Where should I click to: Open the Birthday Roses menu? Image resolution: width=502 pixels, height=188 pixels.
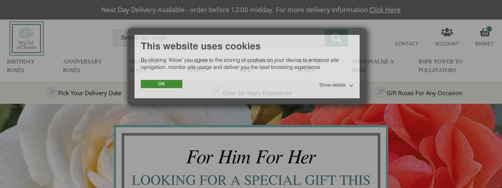click(21, 66)
